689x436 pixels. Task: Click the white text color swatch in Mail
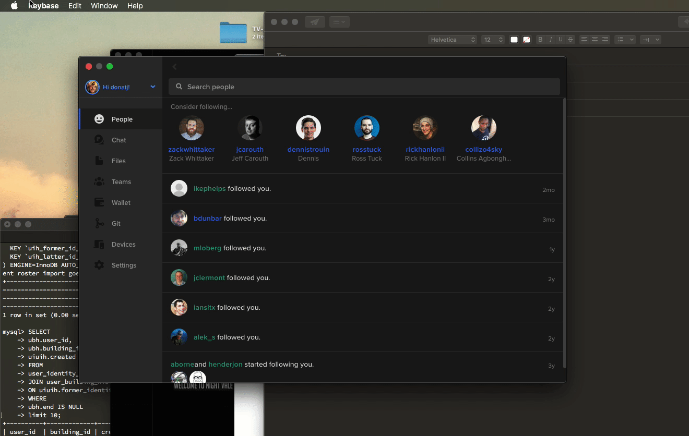(x=514, y=40)
